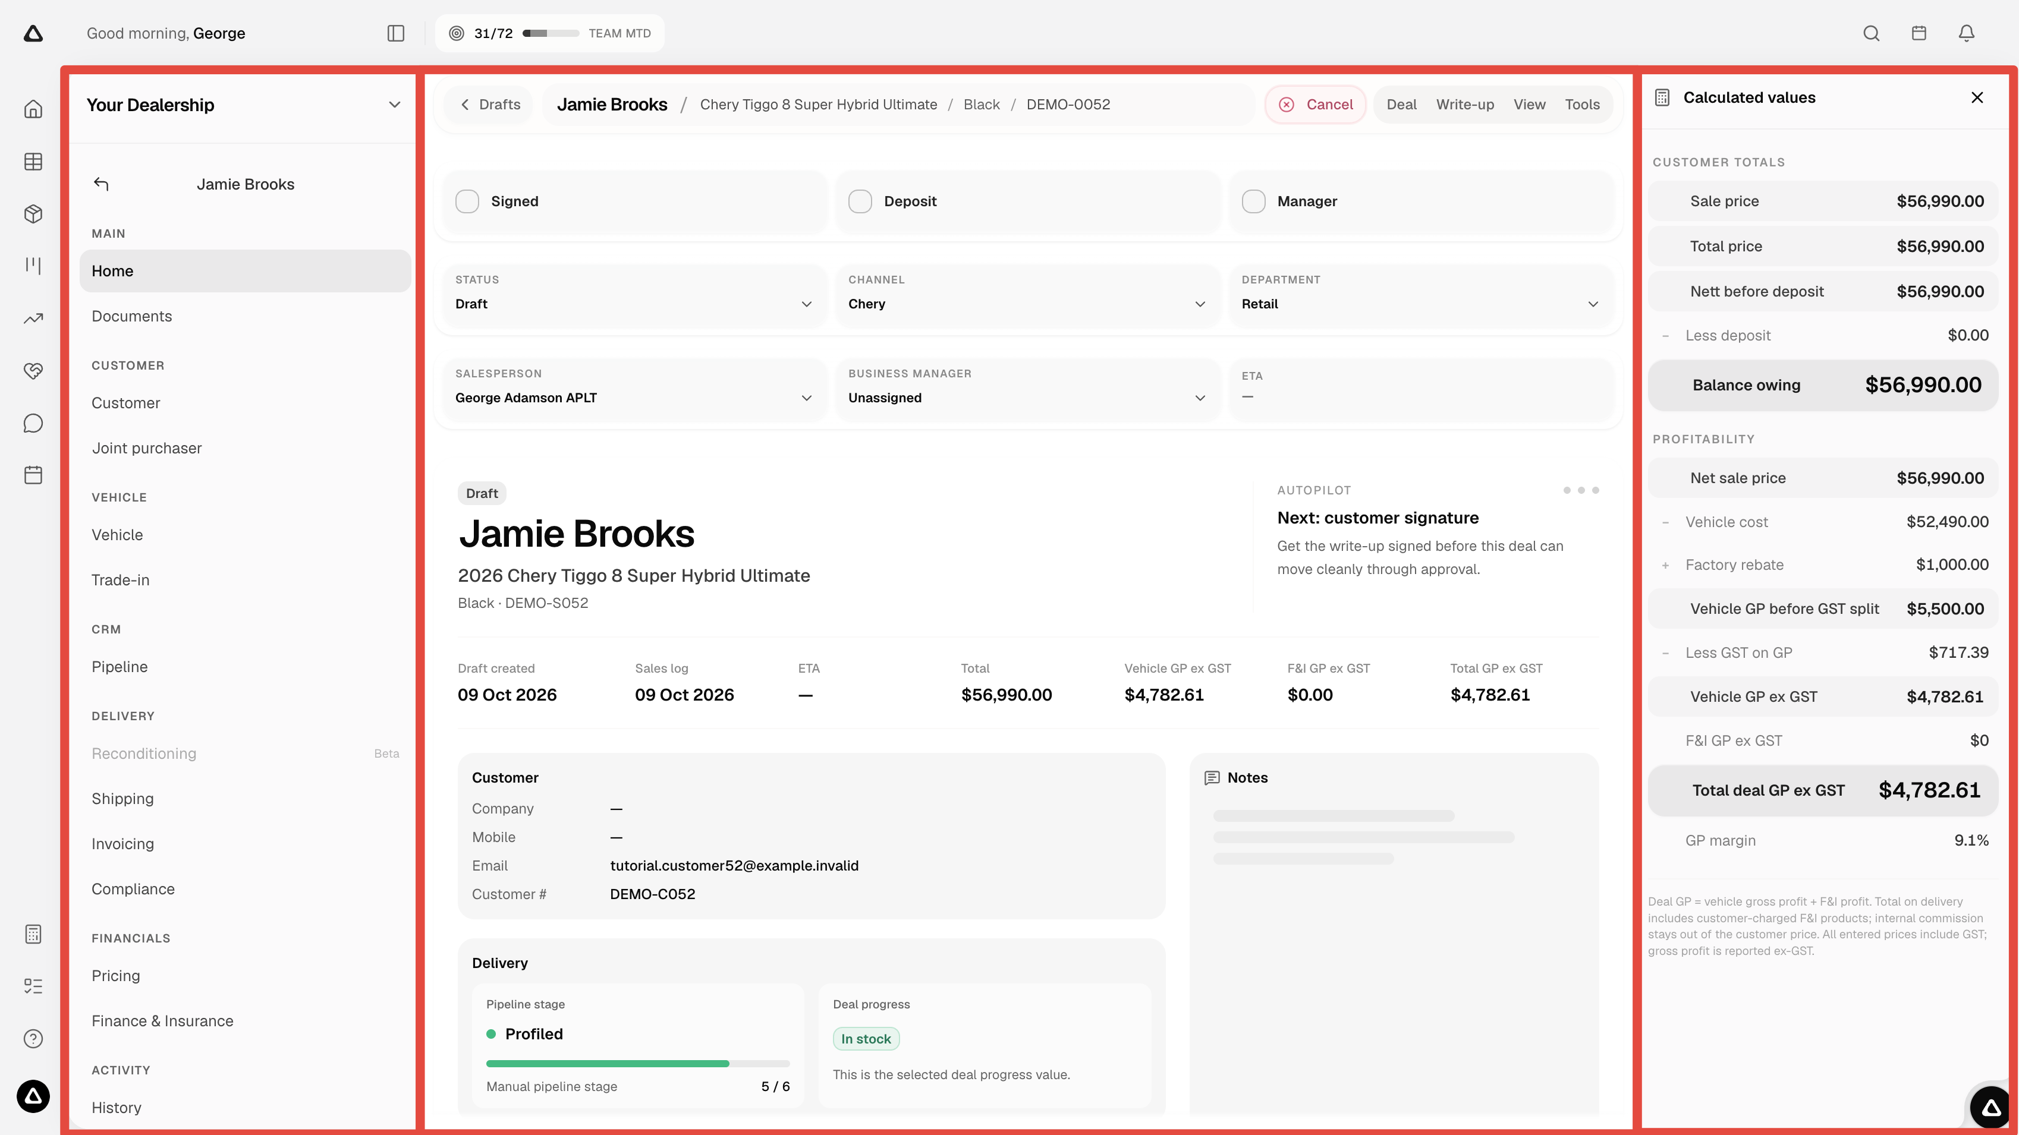Viewport: 2019px width, 1135px height.
Task: Open the Business Manager dropdown
Action: pos(1027,389)
